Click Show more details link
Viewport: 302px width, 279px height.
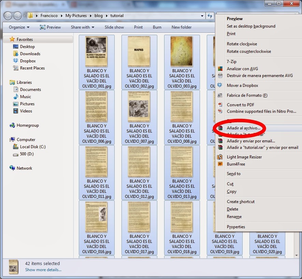click(43, 270)
